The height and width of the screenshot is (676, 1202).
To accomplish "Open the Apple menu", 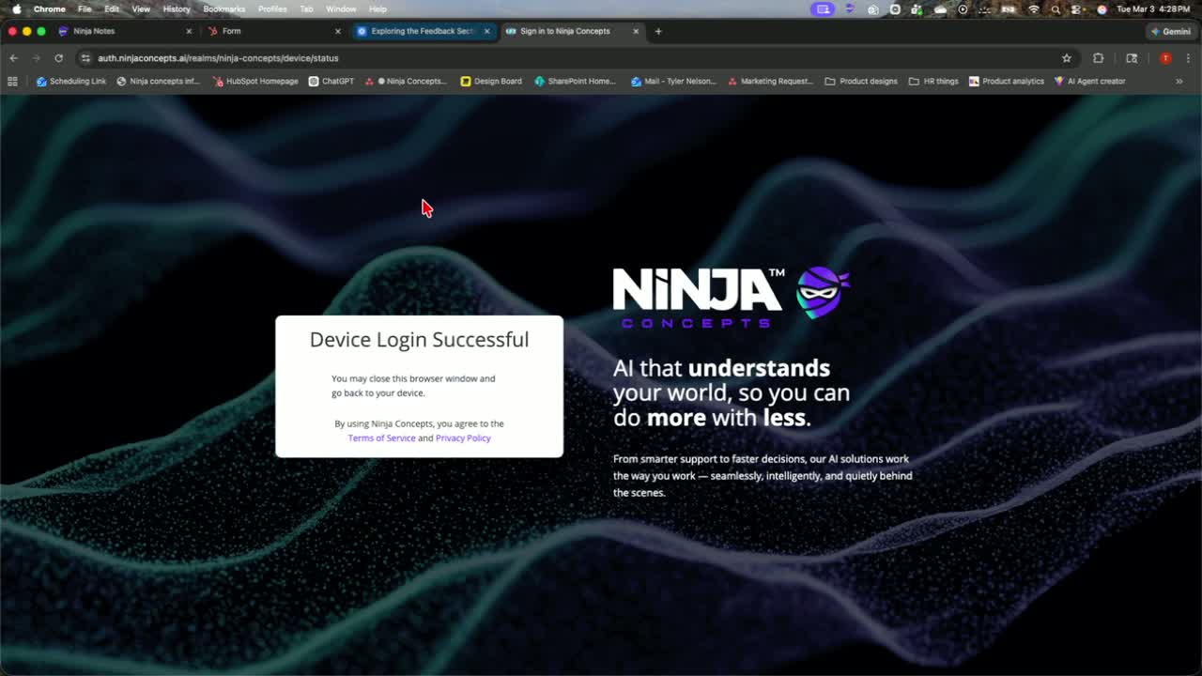I will 16,8.
